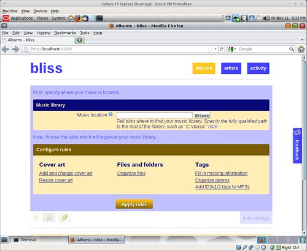
Task: Click the Firefox forward arrow
Action: coord(15,49)
